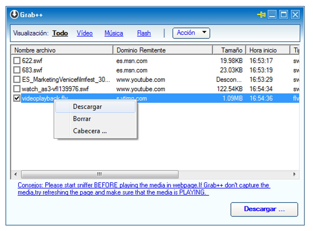Image resolution: width=313 pixels, height=231 pixels.
Task: Sort files by the Tamaño column
Action: tap(232, 50)
